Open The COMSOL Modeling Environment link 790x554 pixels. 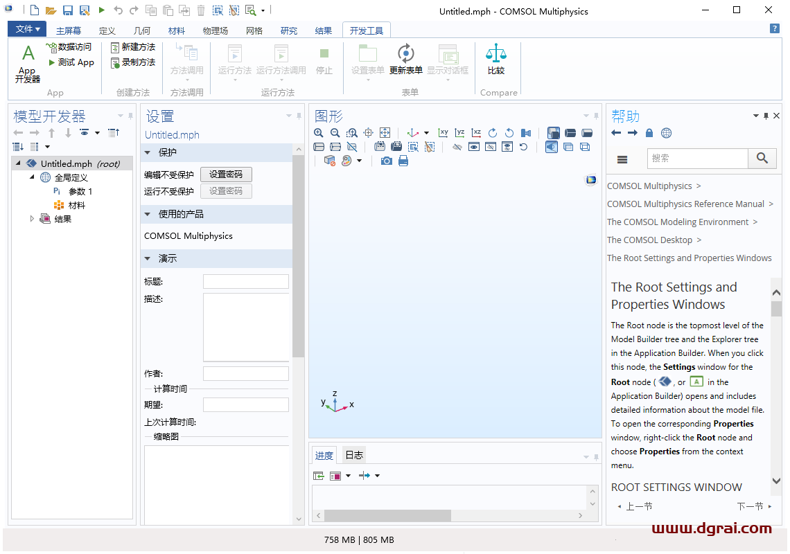(x=678, y=222)
